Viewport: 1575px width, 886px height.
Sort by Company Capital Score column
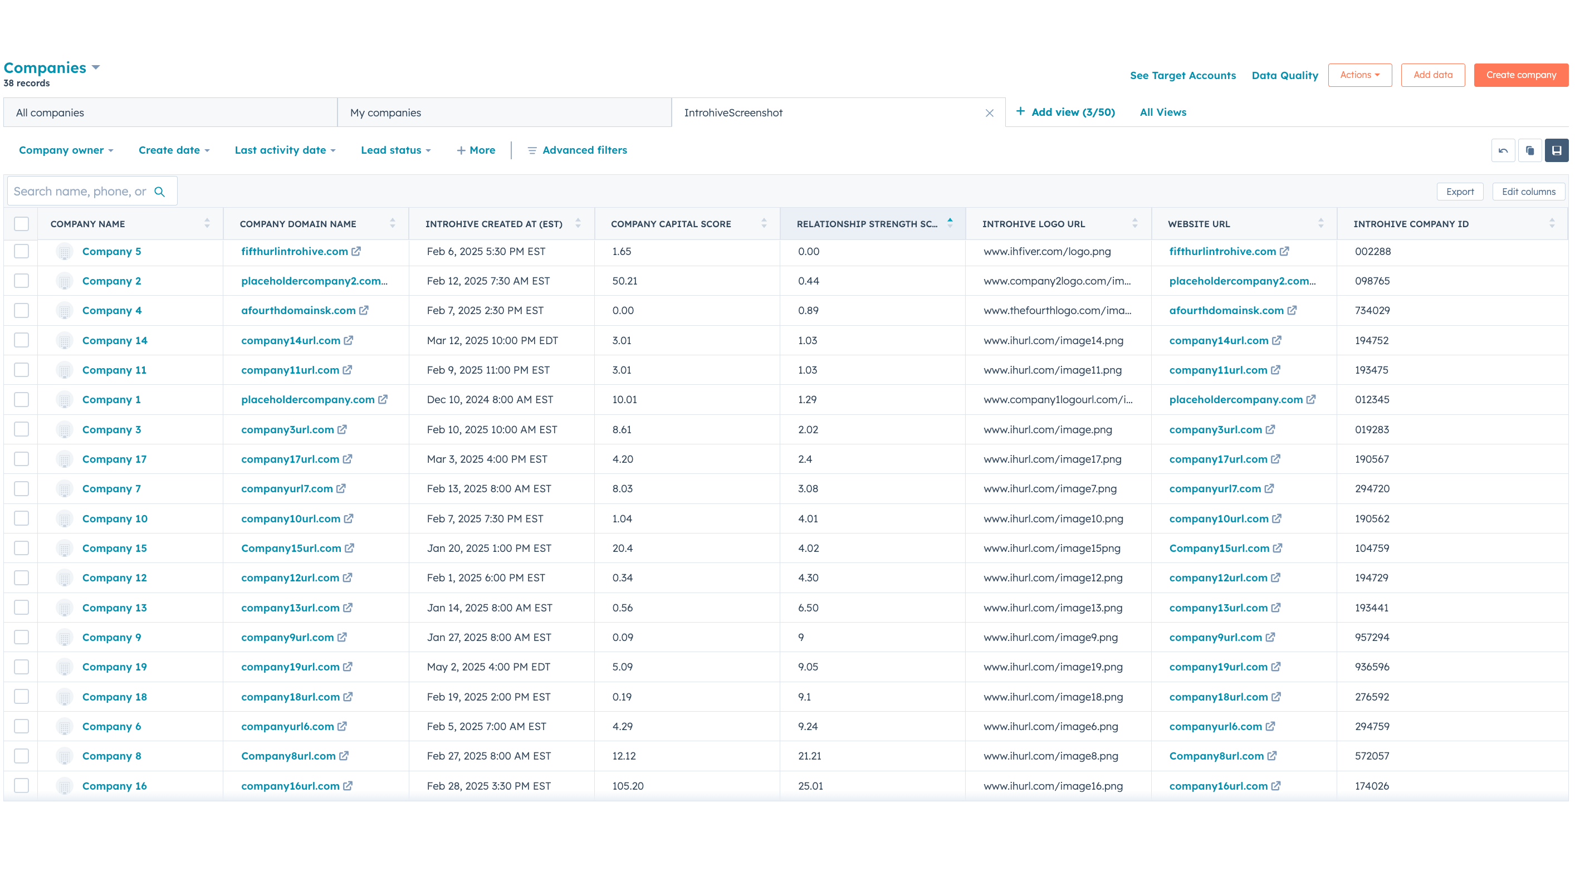(763, 223)
